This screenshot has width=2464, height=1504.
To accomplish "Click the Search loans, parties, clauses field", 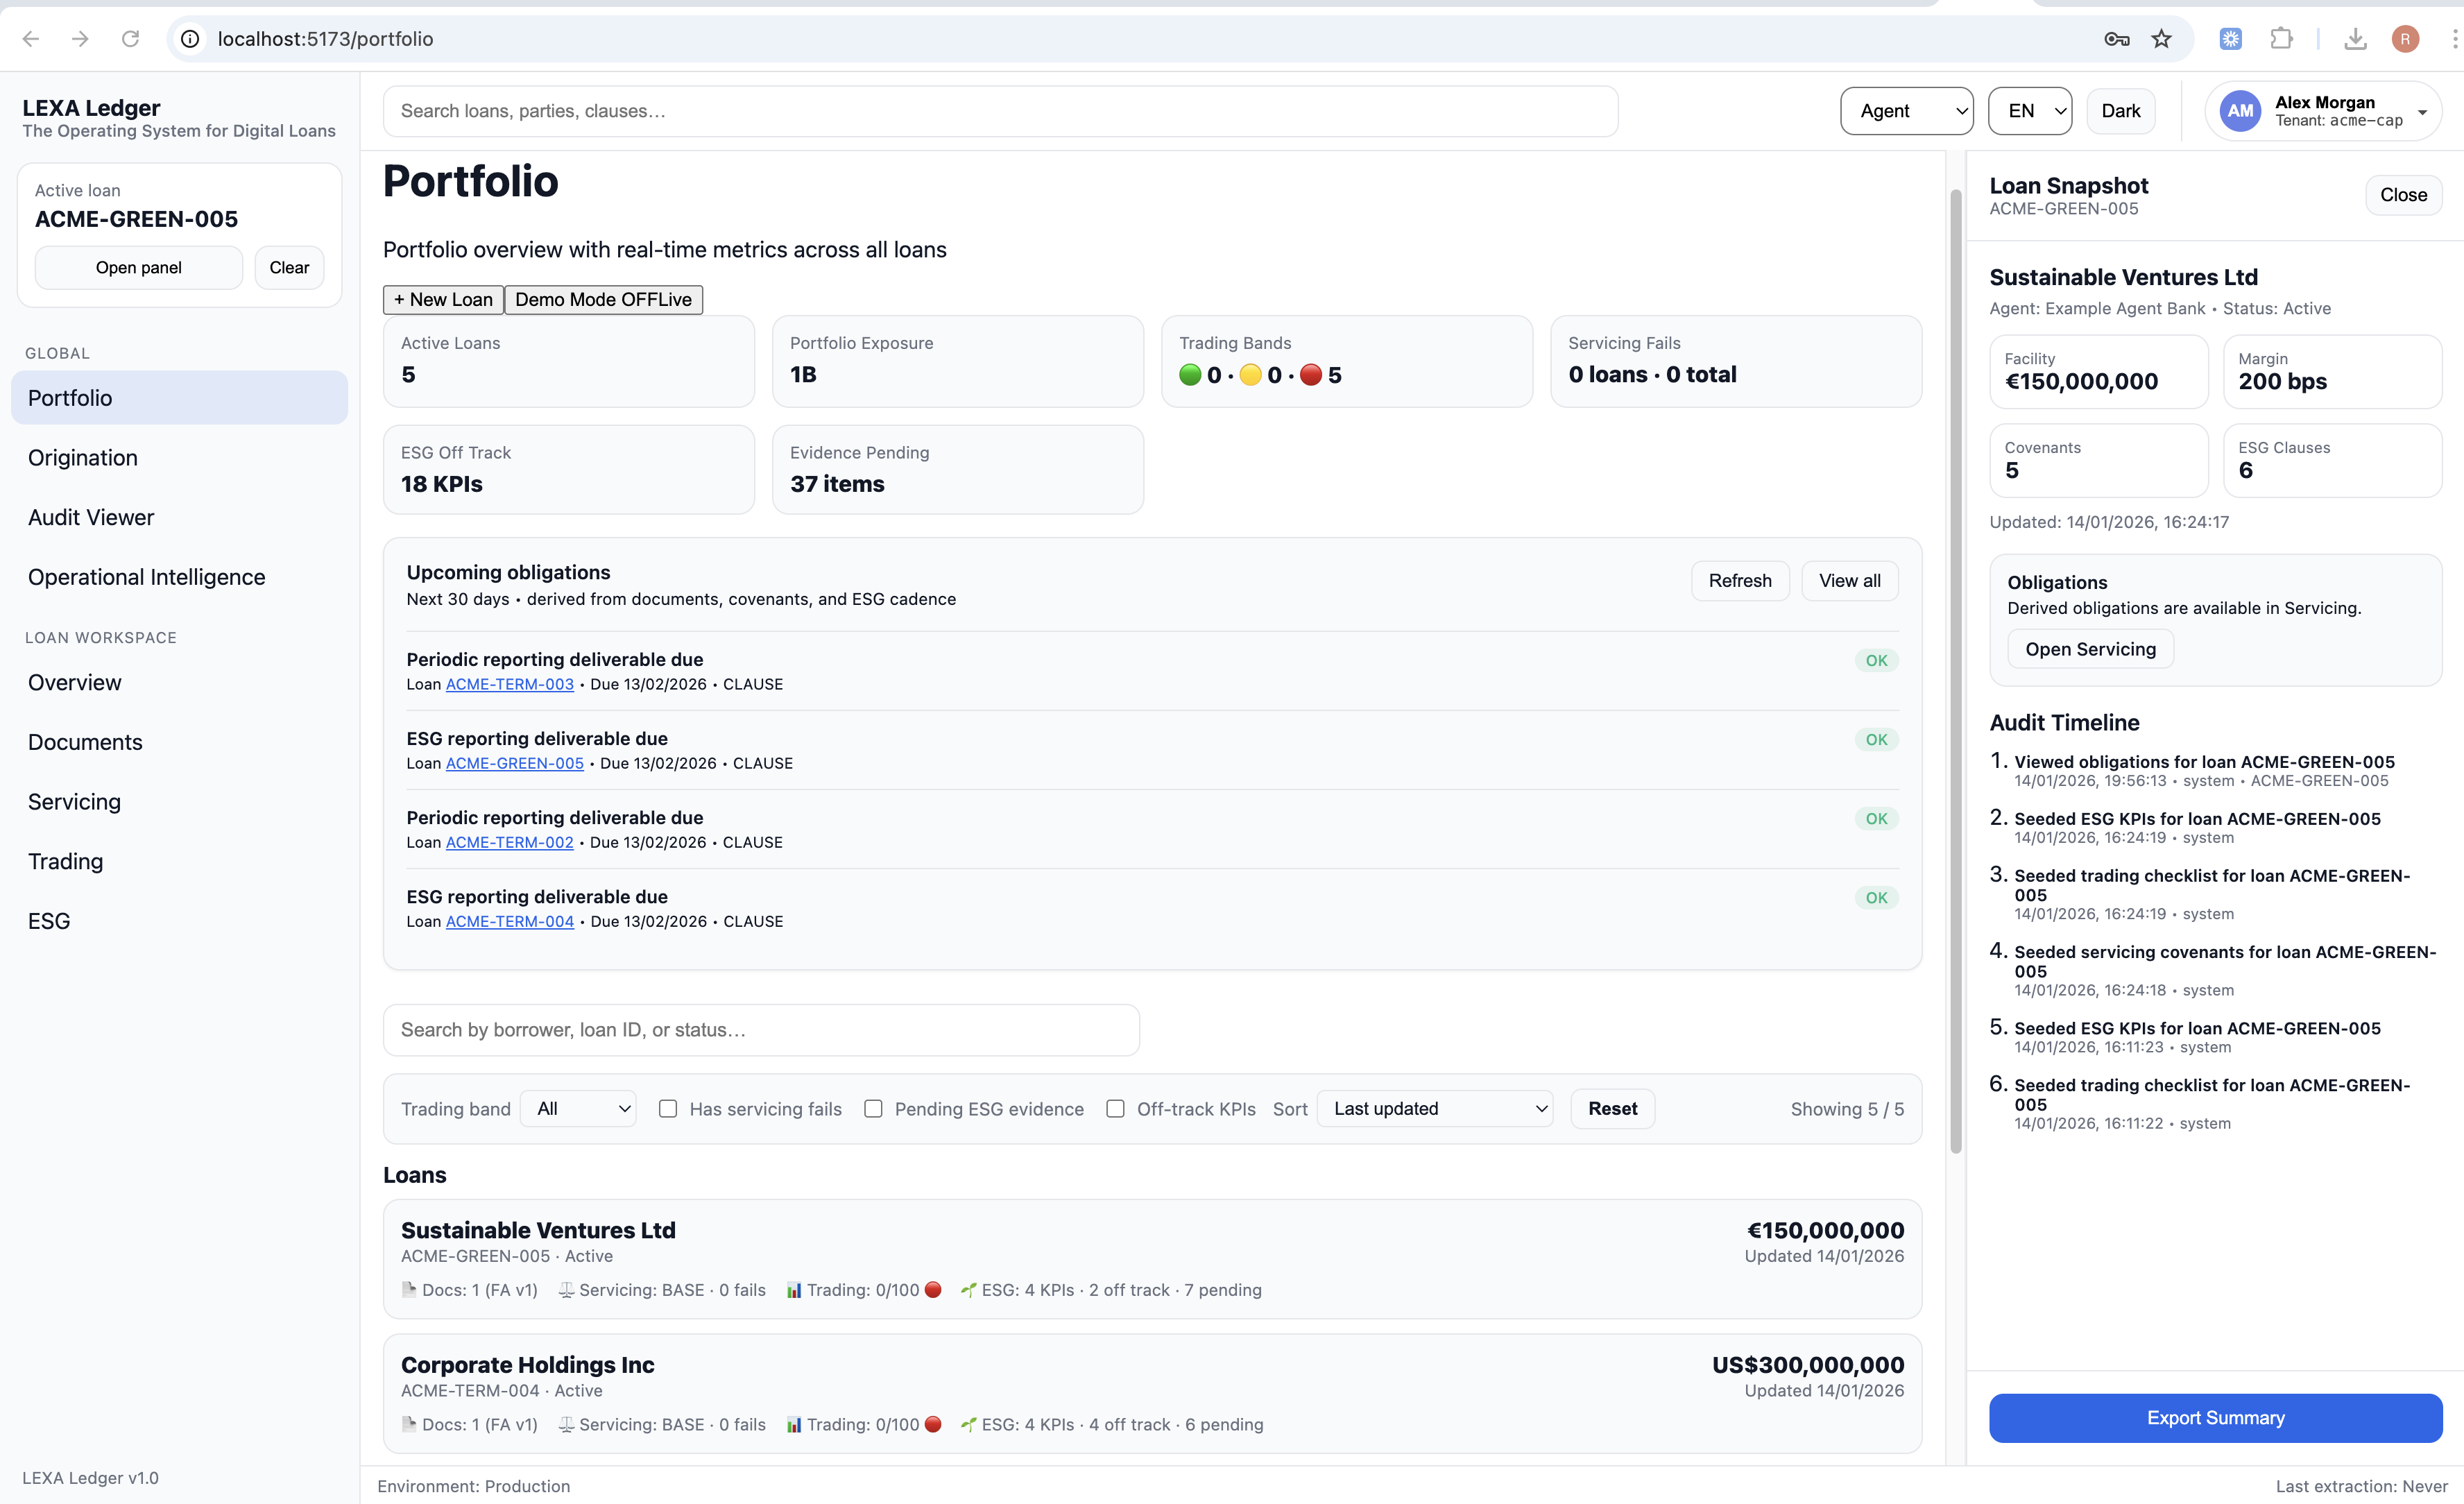I will tap(1000, 111).
